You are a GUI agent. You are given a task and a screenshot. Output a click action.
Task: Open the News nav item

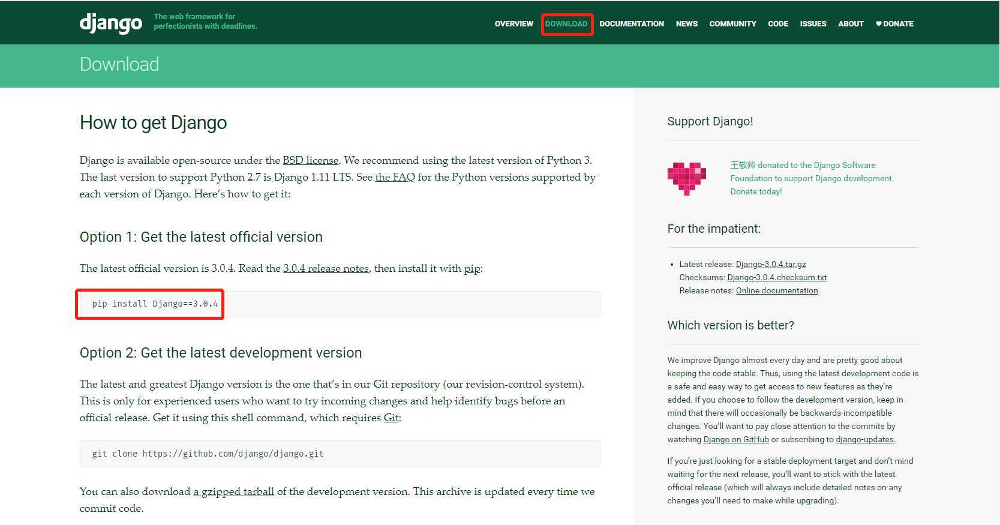(686, 24)
